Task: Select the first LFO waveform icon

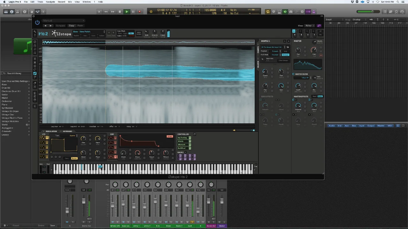Action: [x=42, y=138]
